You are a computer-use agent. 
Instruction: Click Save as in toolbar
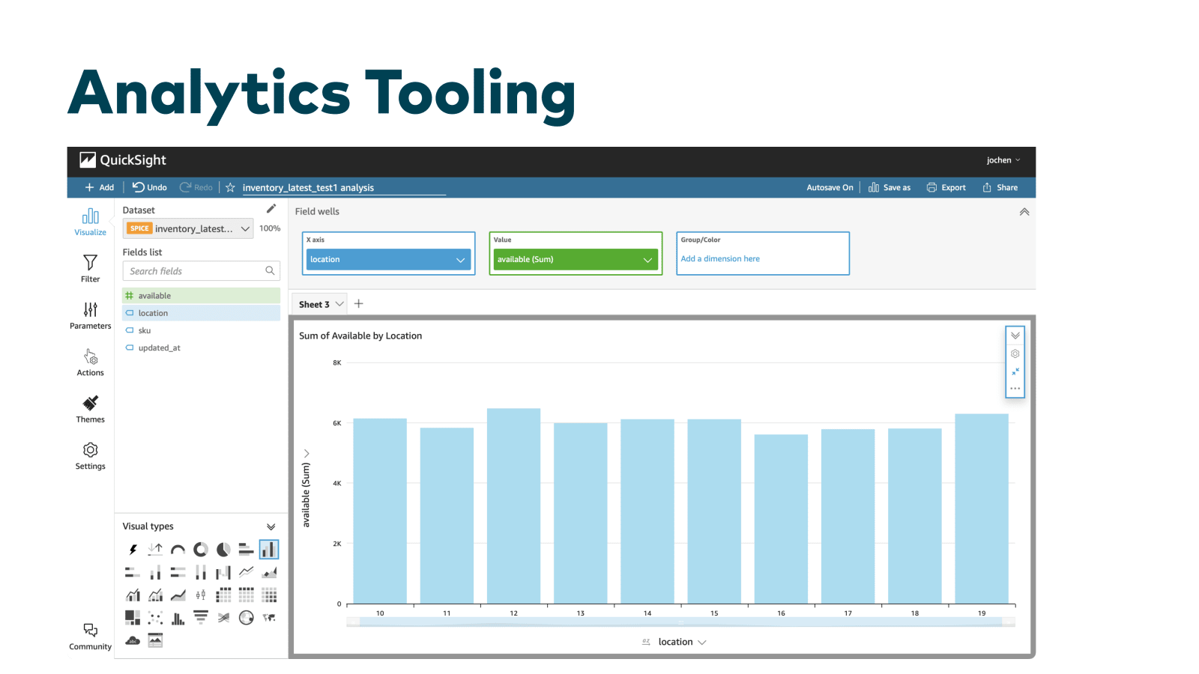[890, 187]
